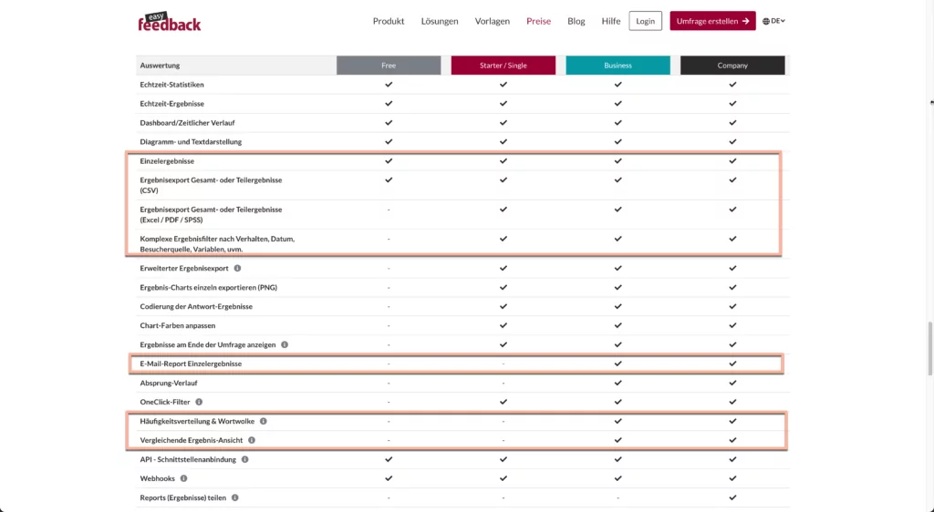Image resolution: width=934 pixels, height=512 pixels.
Task: Click Chart-Farben anpassen row label
Action: point(178,326)
